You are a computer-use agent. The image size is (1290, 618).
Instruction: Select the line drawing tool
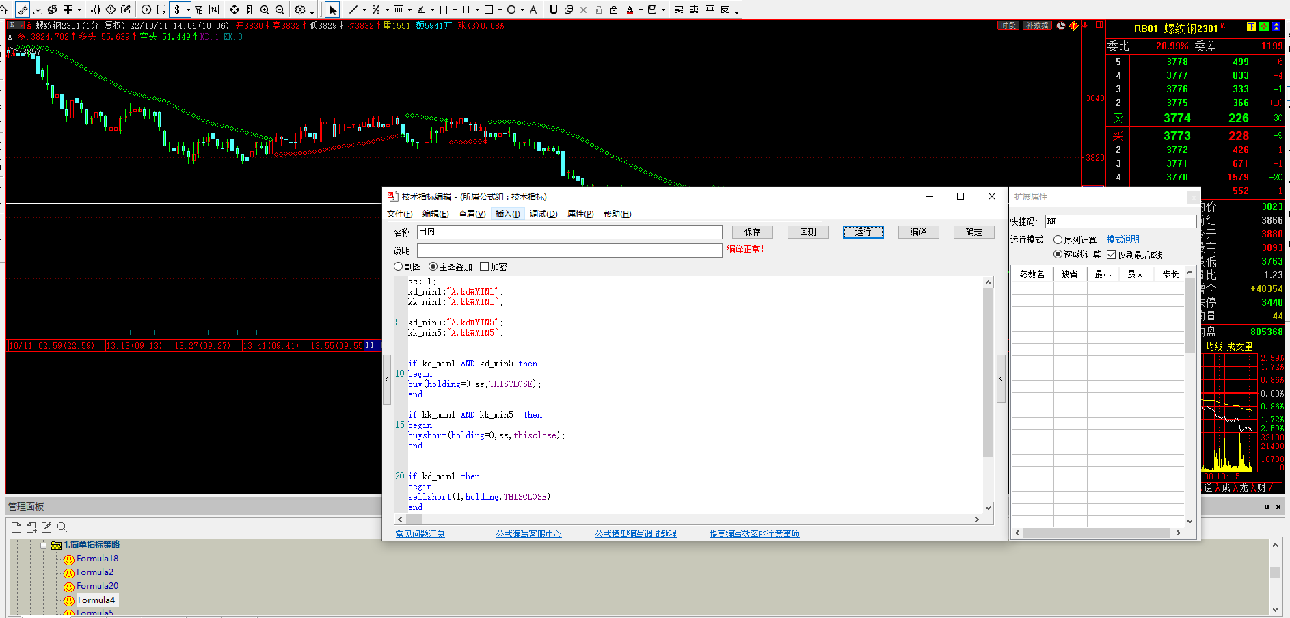pyautogui.click(x=353, y=10)
